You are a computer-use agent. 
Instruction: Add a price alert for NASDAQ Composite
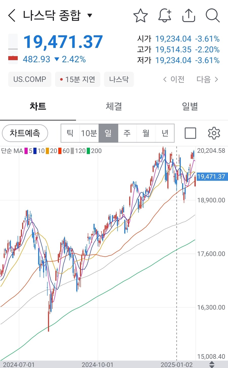pos(165,15)
